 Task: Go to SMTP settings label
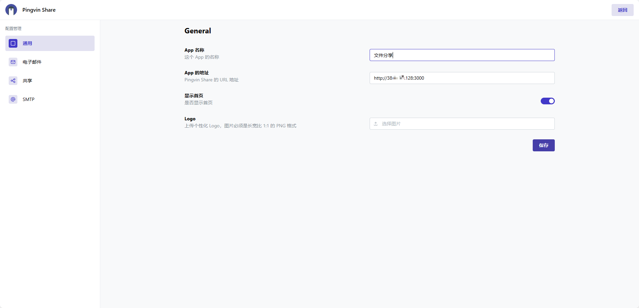pyautogui.click(x=28, y=99)
